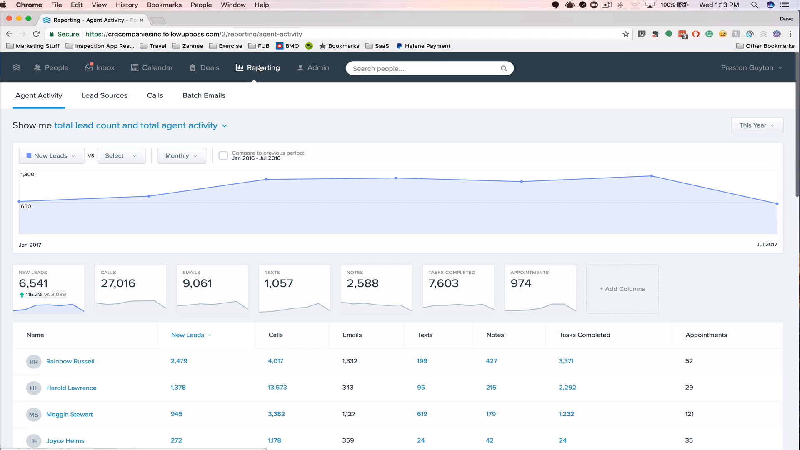Open the This Year date range dropdown
This screenshot has height=450, width=800.
click(757, 125)
